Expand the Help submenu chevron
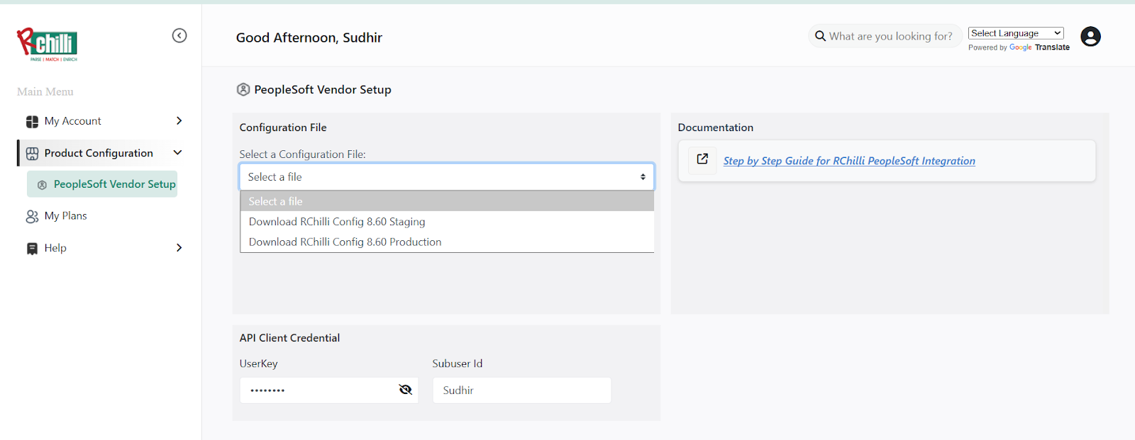 (179, 248)
